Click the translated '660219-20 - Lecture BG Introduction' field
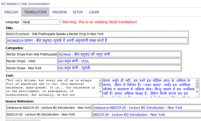Viewport: 201px width, 121px height. (147, 114)
